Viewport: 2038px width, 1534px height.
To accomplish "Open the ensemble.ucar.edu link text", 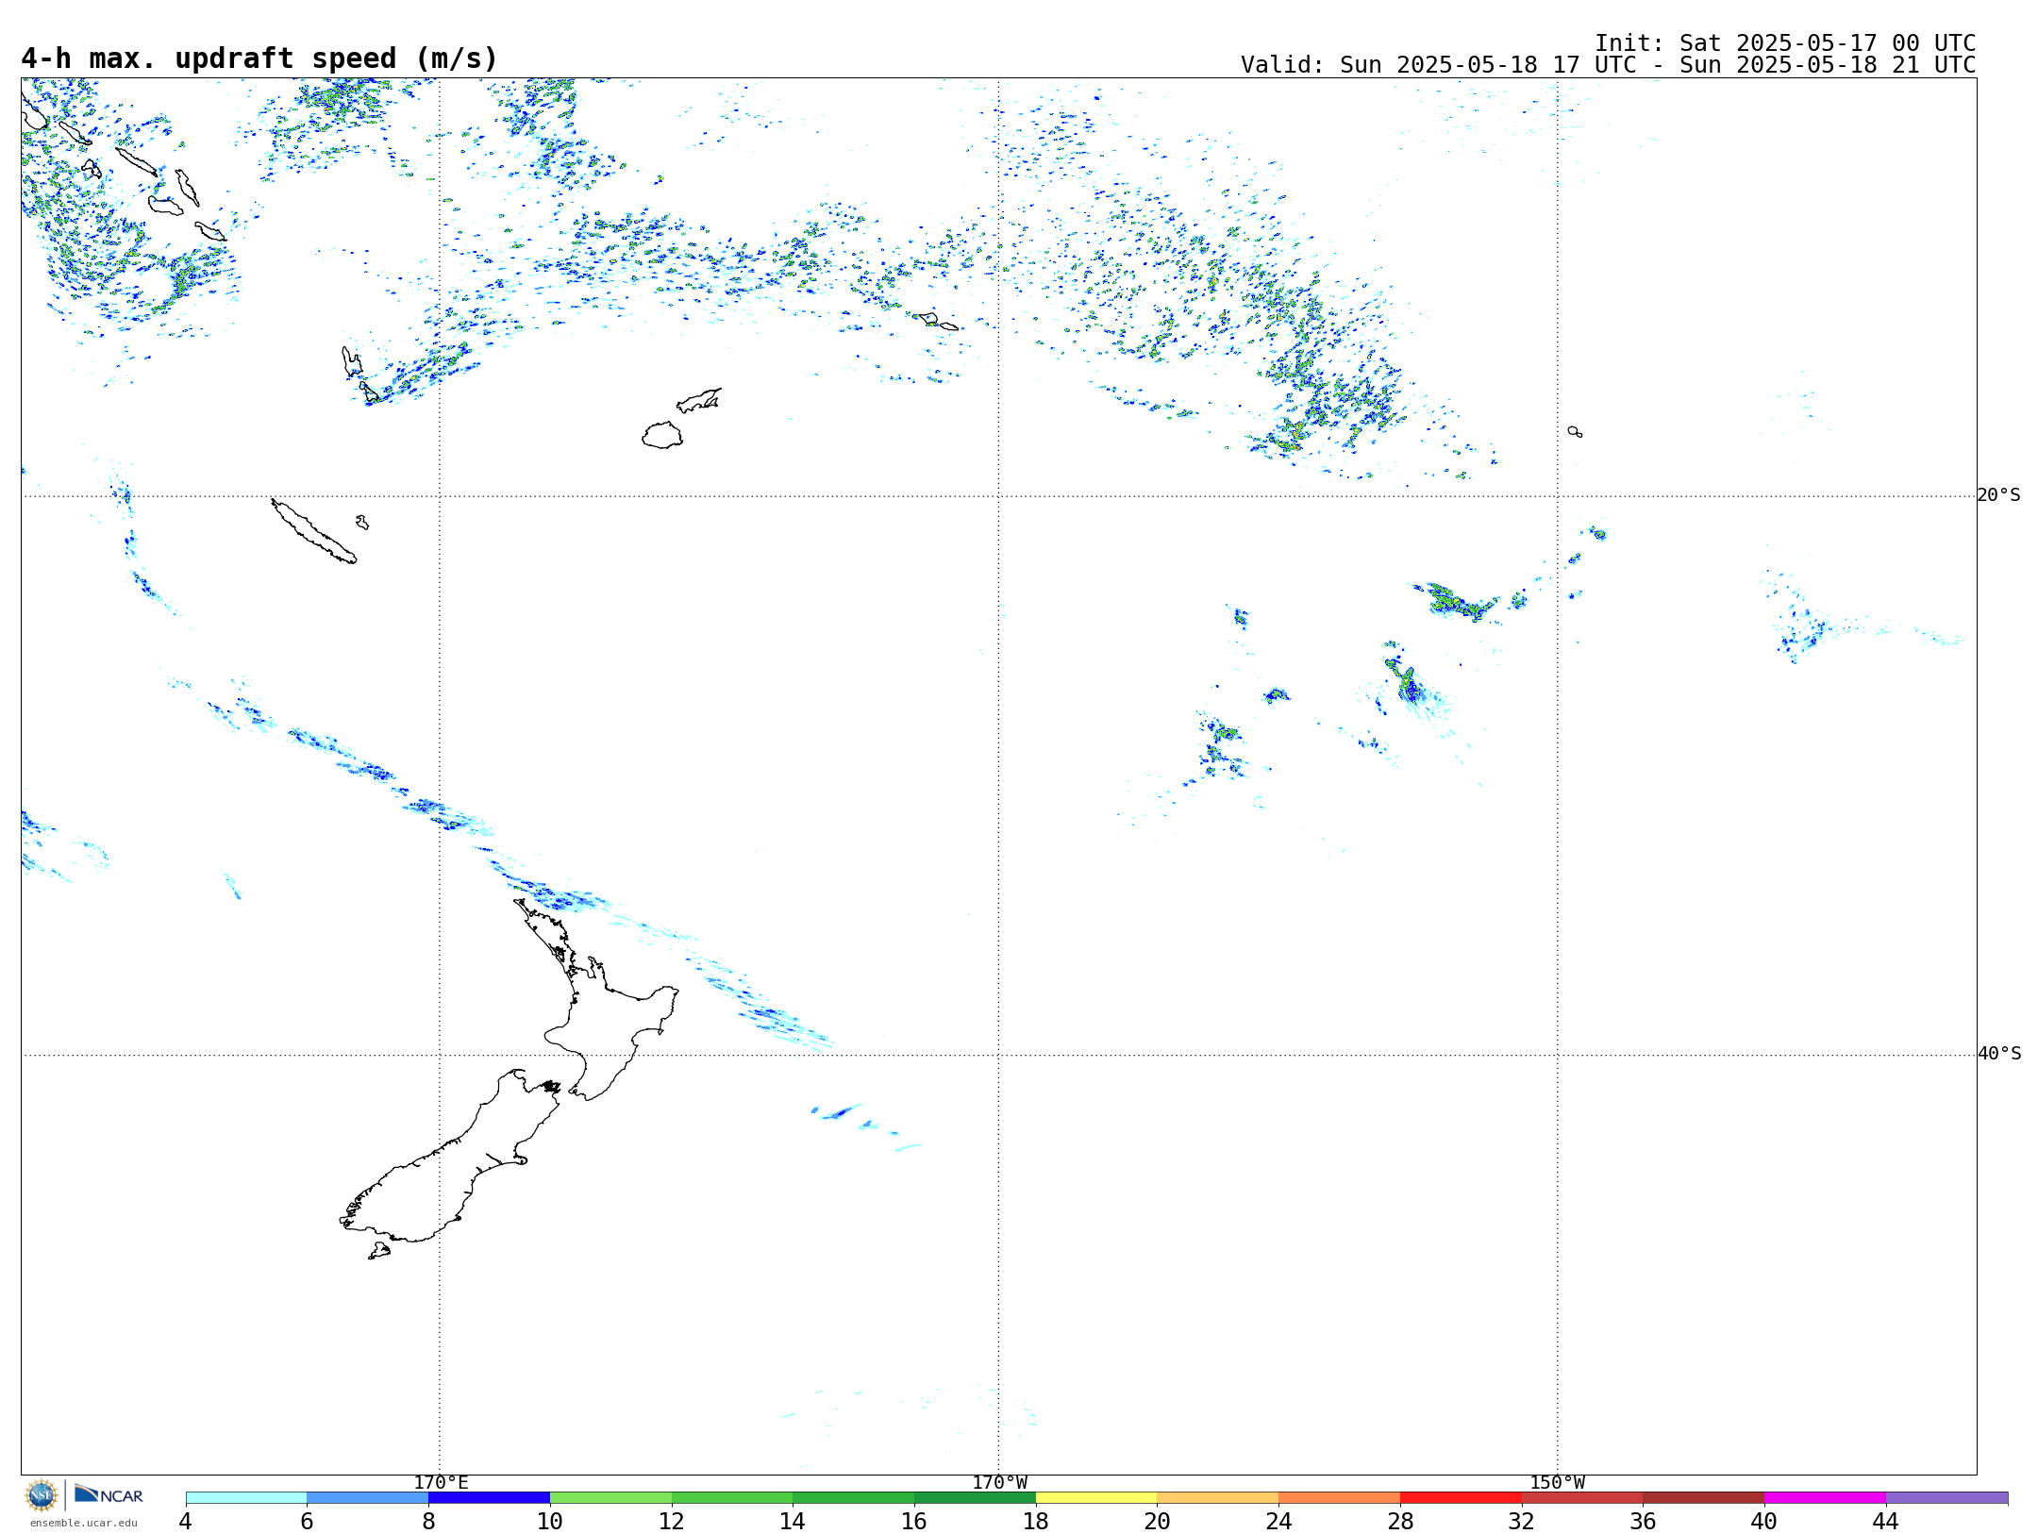I will coord(83,1523).
